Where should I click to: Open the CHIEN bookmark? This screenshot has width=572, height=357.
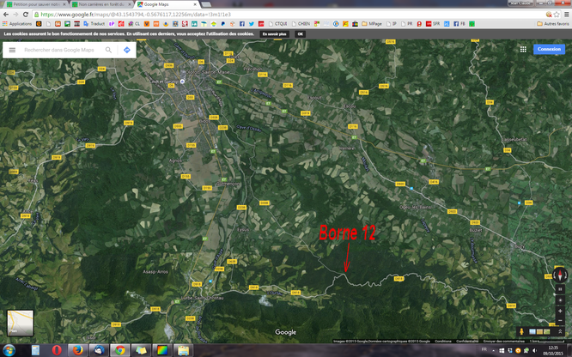pos(301,24)
